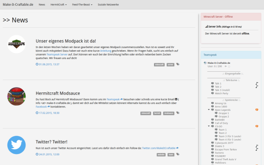Click the orange moderated icon on CS:GO
The width and height of the screenshot is (264, 165).
(257, 126)
